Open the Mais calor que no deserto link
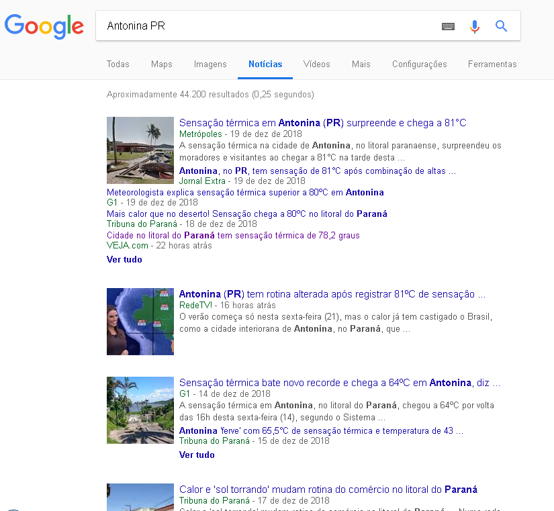 coord(247,214)
